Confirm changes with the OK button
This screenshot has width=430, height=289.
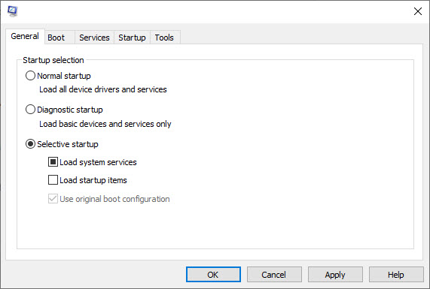tap(213, 275)
